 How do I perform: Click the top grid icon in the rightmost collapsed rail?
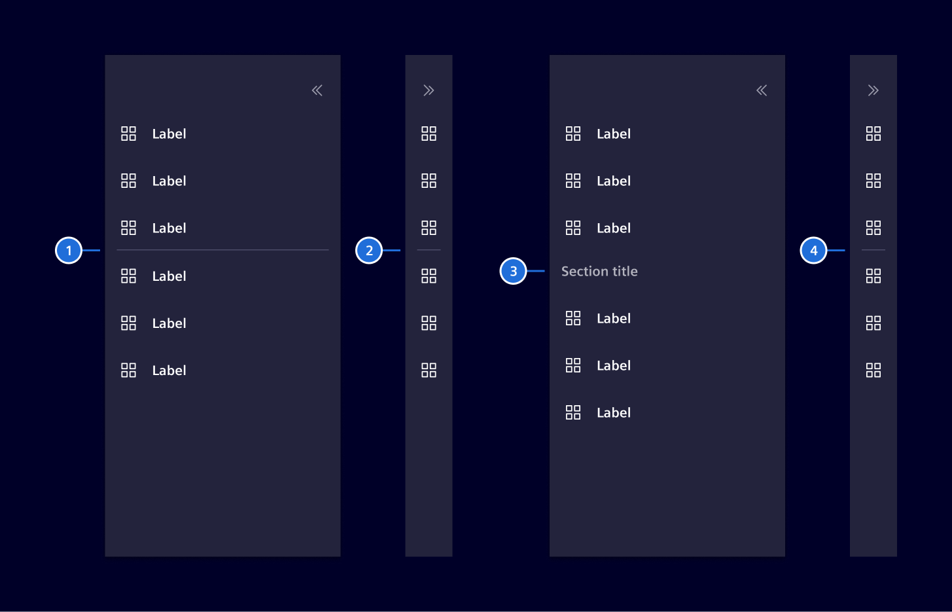pos(873,134)
